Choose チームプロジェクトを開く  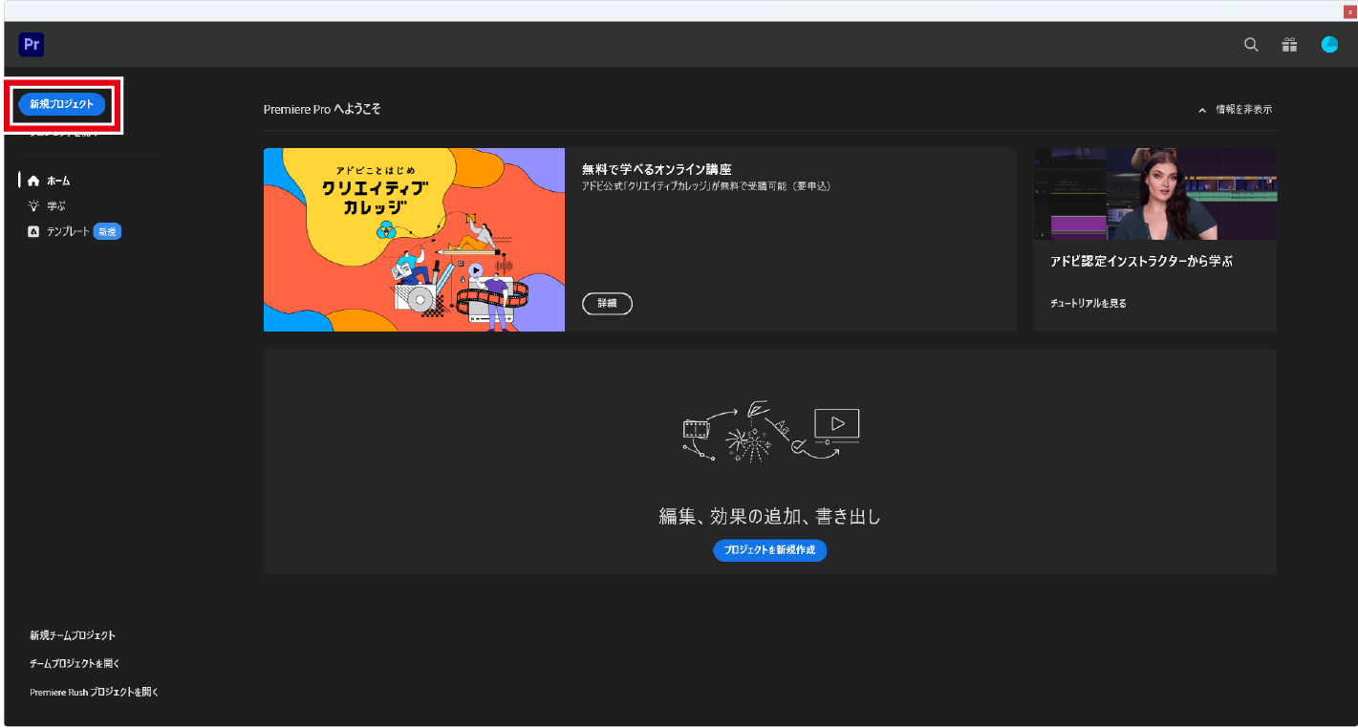(x=75, y=663)
